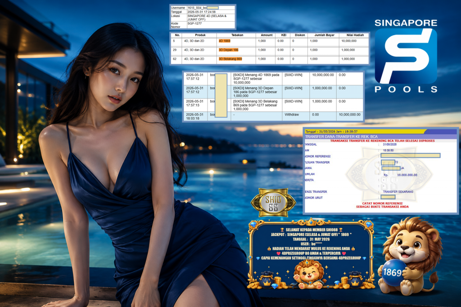
Task: Click the masked Nama field on receipt
Action: [391, 168]
